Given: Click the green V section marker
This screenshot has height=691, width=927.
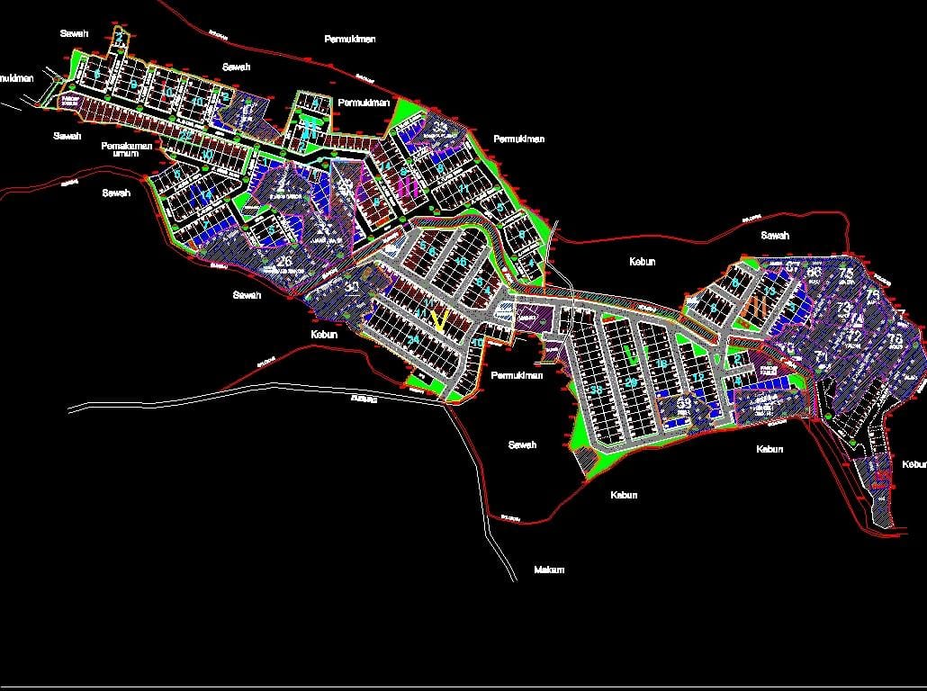Looking at the screenshot, I should click(x=632, y=354).
